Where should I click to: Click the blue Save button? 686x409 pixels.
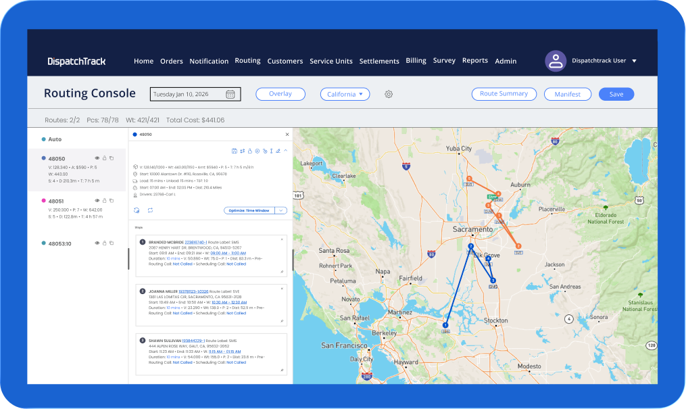coord(616,94)
